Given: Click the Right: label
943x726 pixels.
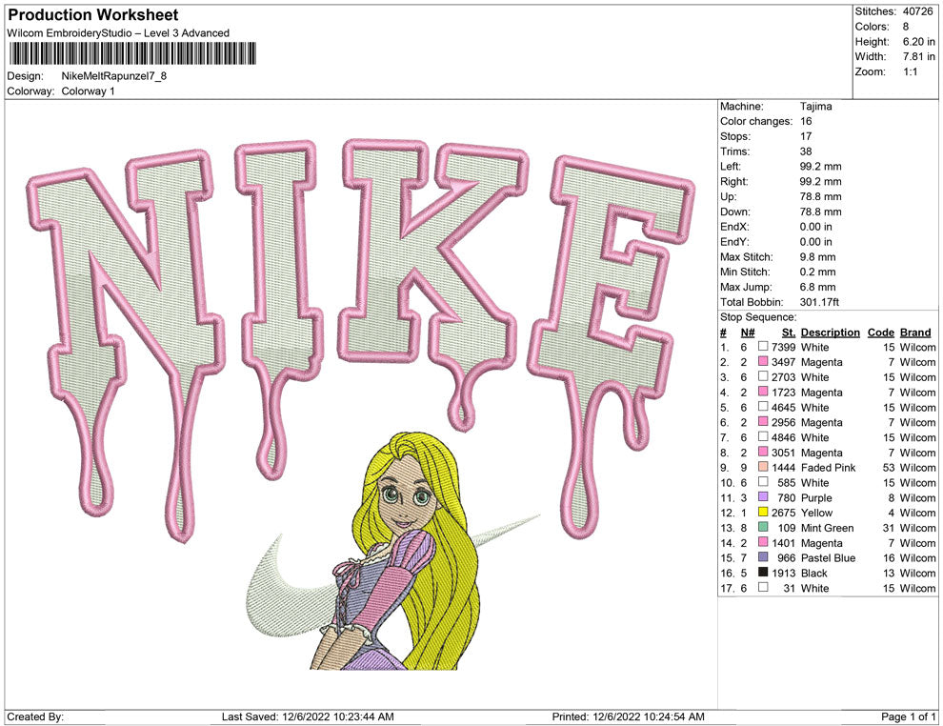Looking at the screenshot, I should pos(733,182).
